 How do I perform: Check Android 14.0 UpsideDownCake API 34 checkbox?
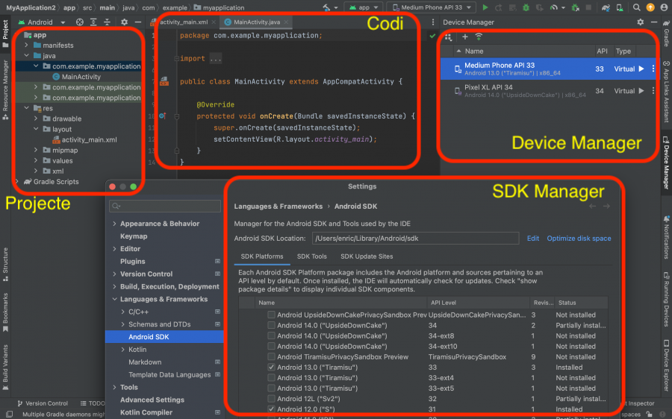coord(271,325)
